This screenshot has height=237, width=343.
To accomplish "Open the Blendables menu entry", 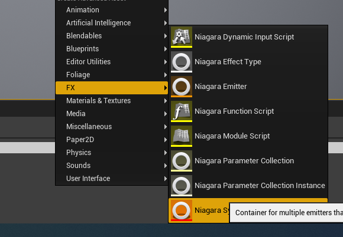I will tap(112, 36).
